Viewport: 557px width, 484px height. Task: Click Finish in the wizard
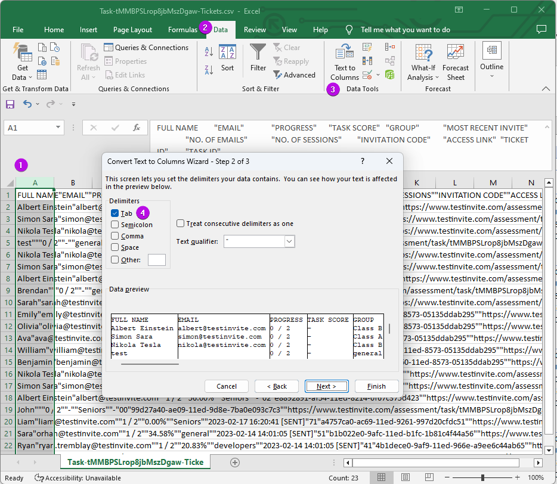tap(376, 386)
